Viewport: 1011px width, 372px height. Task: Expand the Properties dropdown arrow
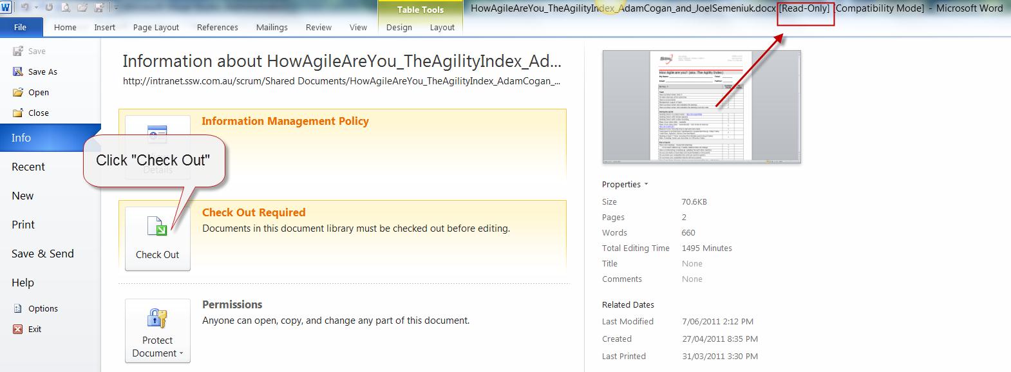point(646,185)
